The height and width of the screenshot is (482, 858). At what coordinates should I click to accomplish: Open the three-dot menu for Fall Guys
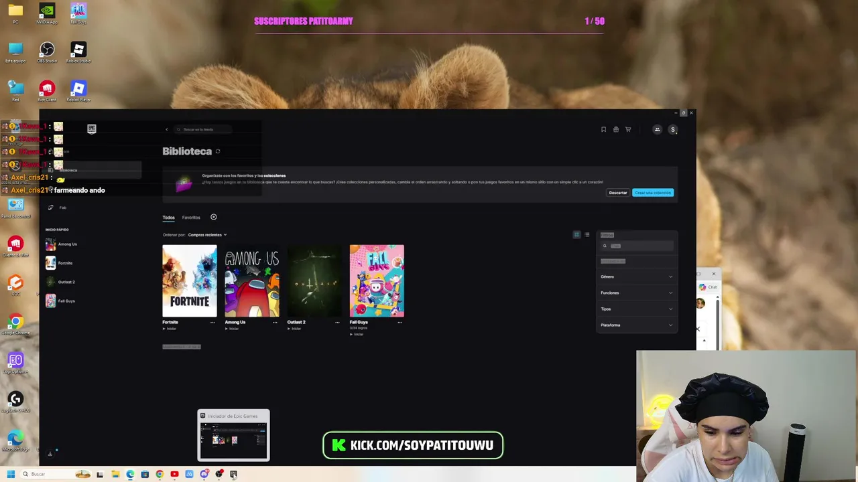click(x=400, y=322)
